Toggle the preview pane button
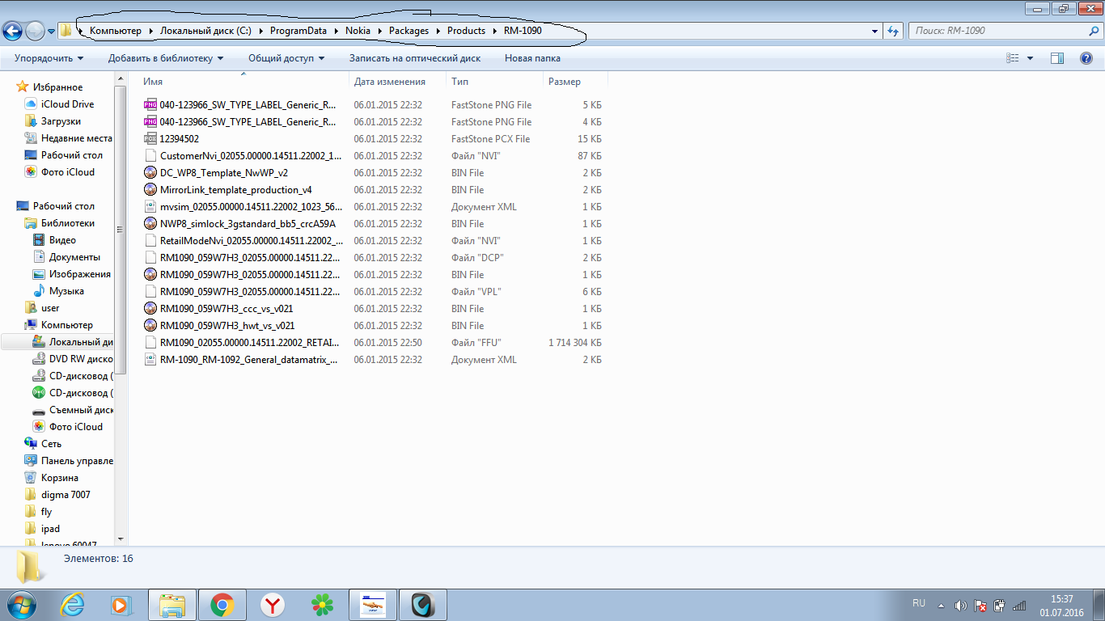Screen dimensions: 1105x621 coord(1057,58)
